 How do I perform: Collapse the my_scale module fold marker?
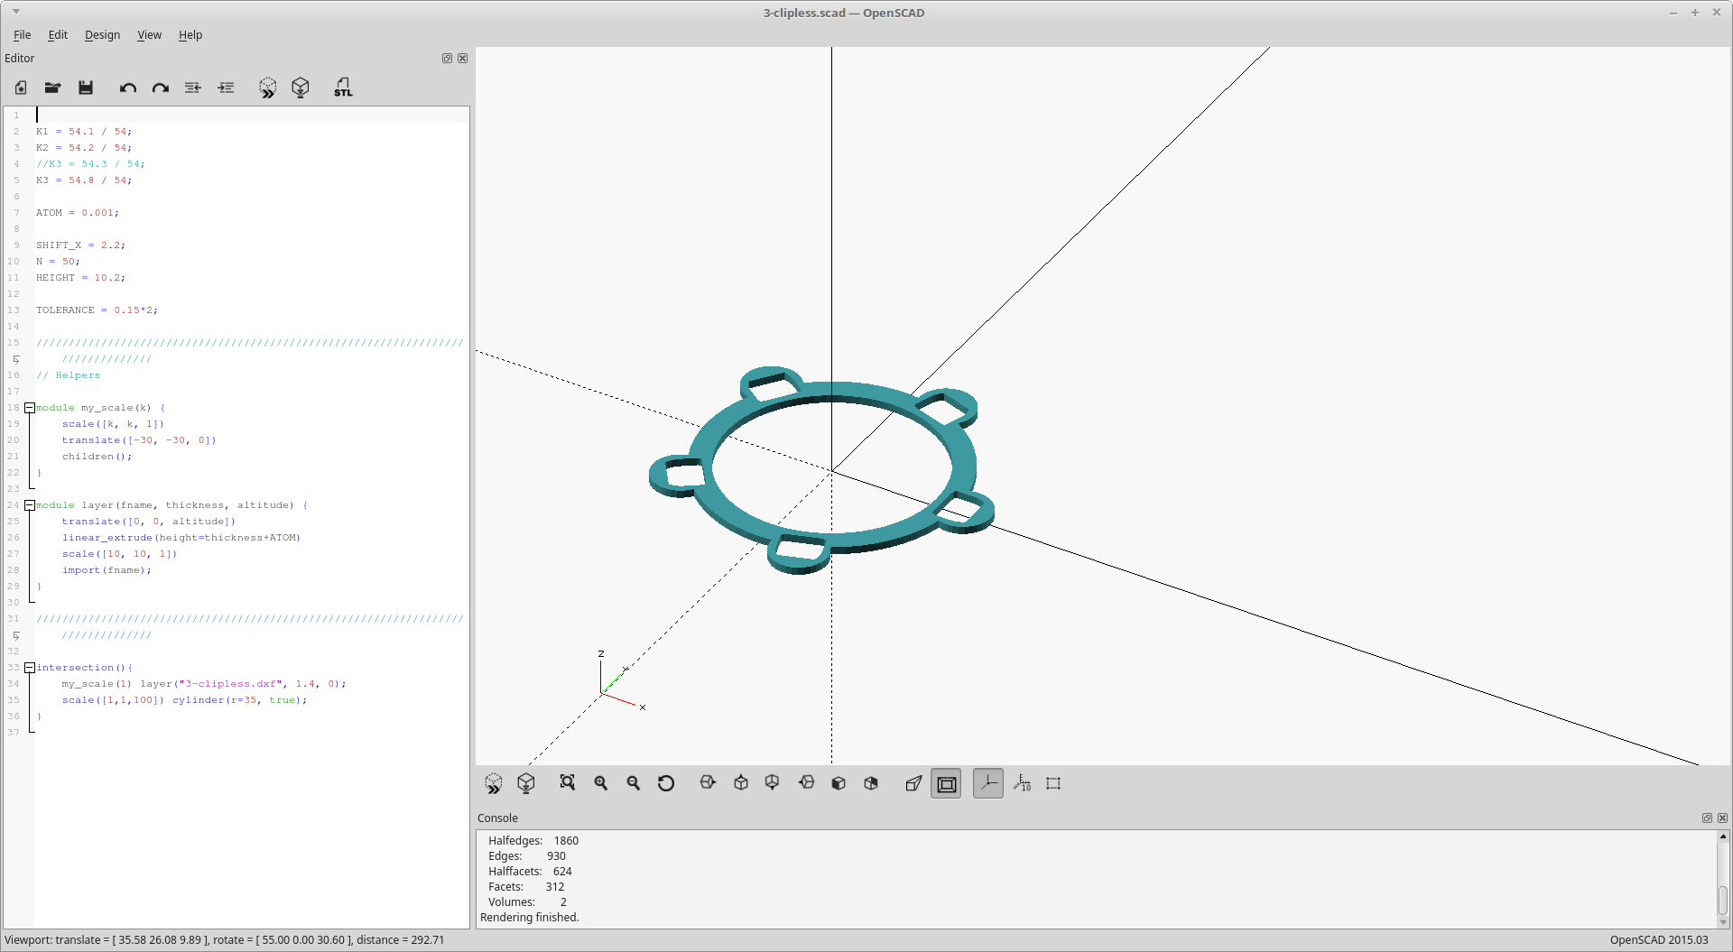click(x=30, y=408)
